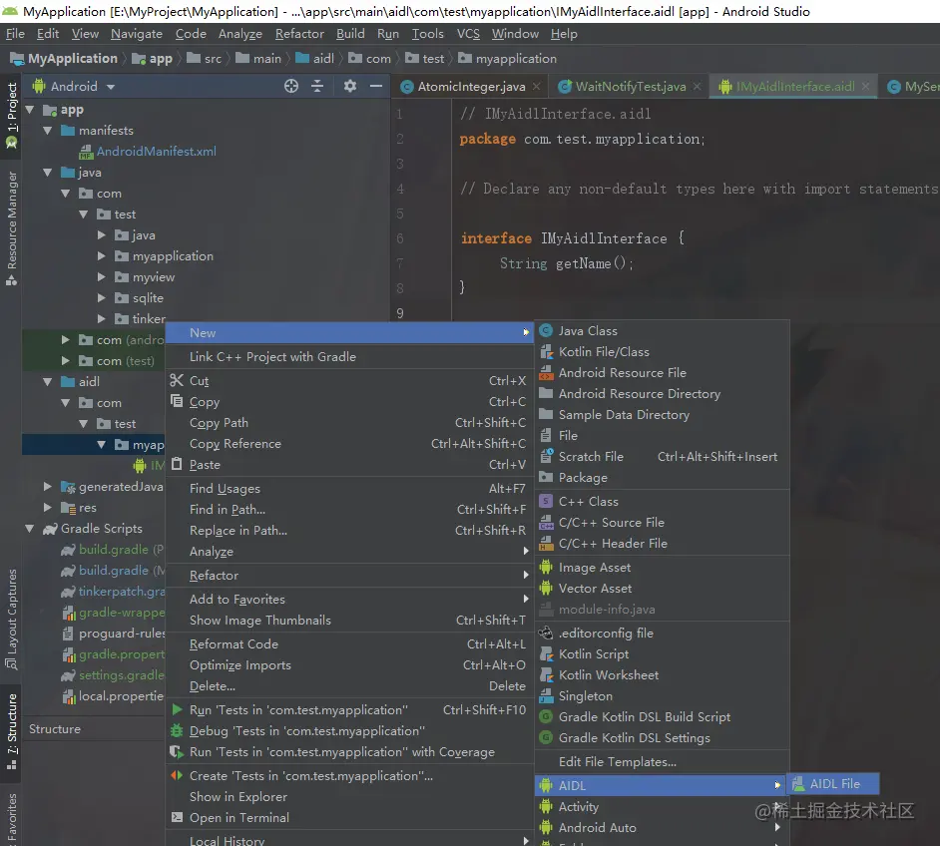Click the Vector Asset Android icon
The width and height of the screenshot is (940, 846).
tap(546, 588)
